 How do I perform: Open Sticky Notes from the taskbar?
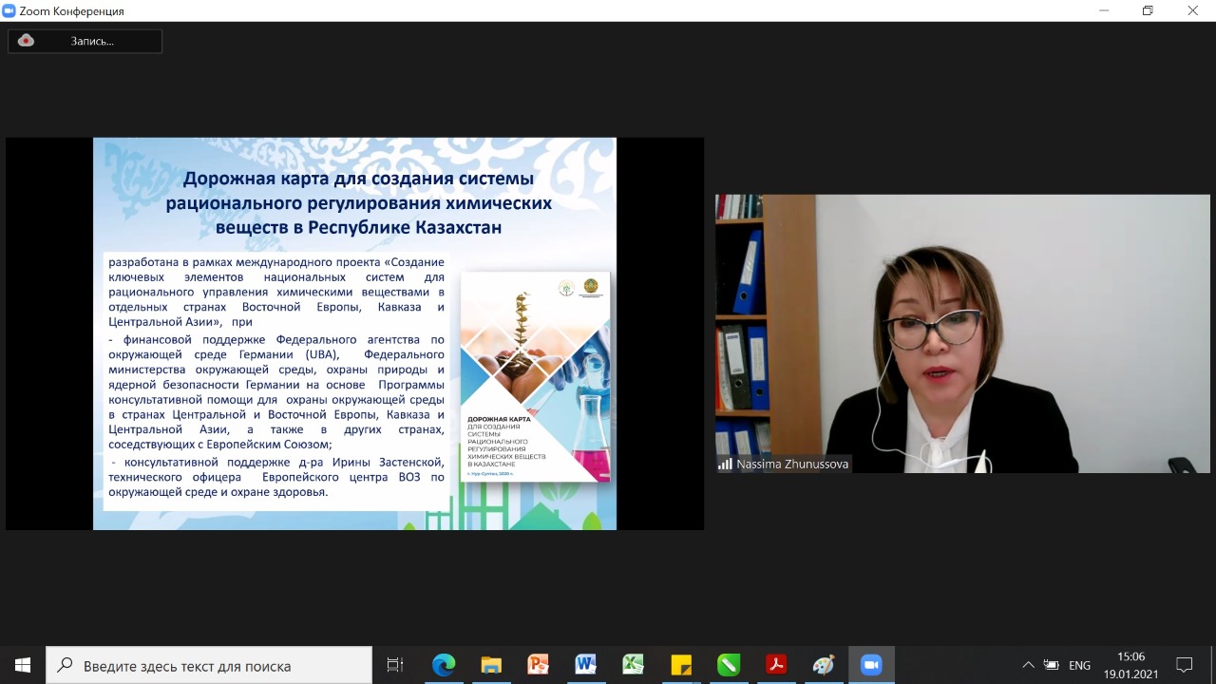click(681, 665)
